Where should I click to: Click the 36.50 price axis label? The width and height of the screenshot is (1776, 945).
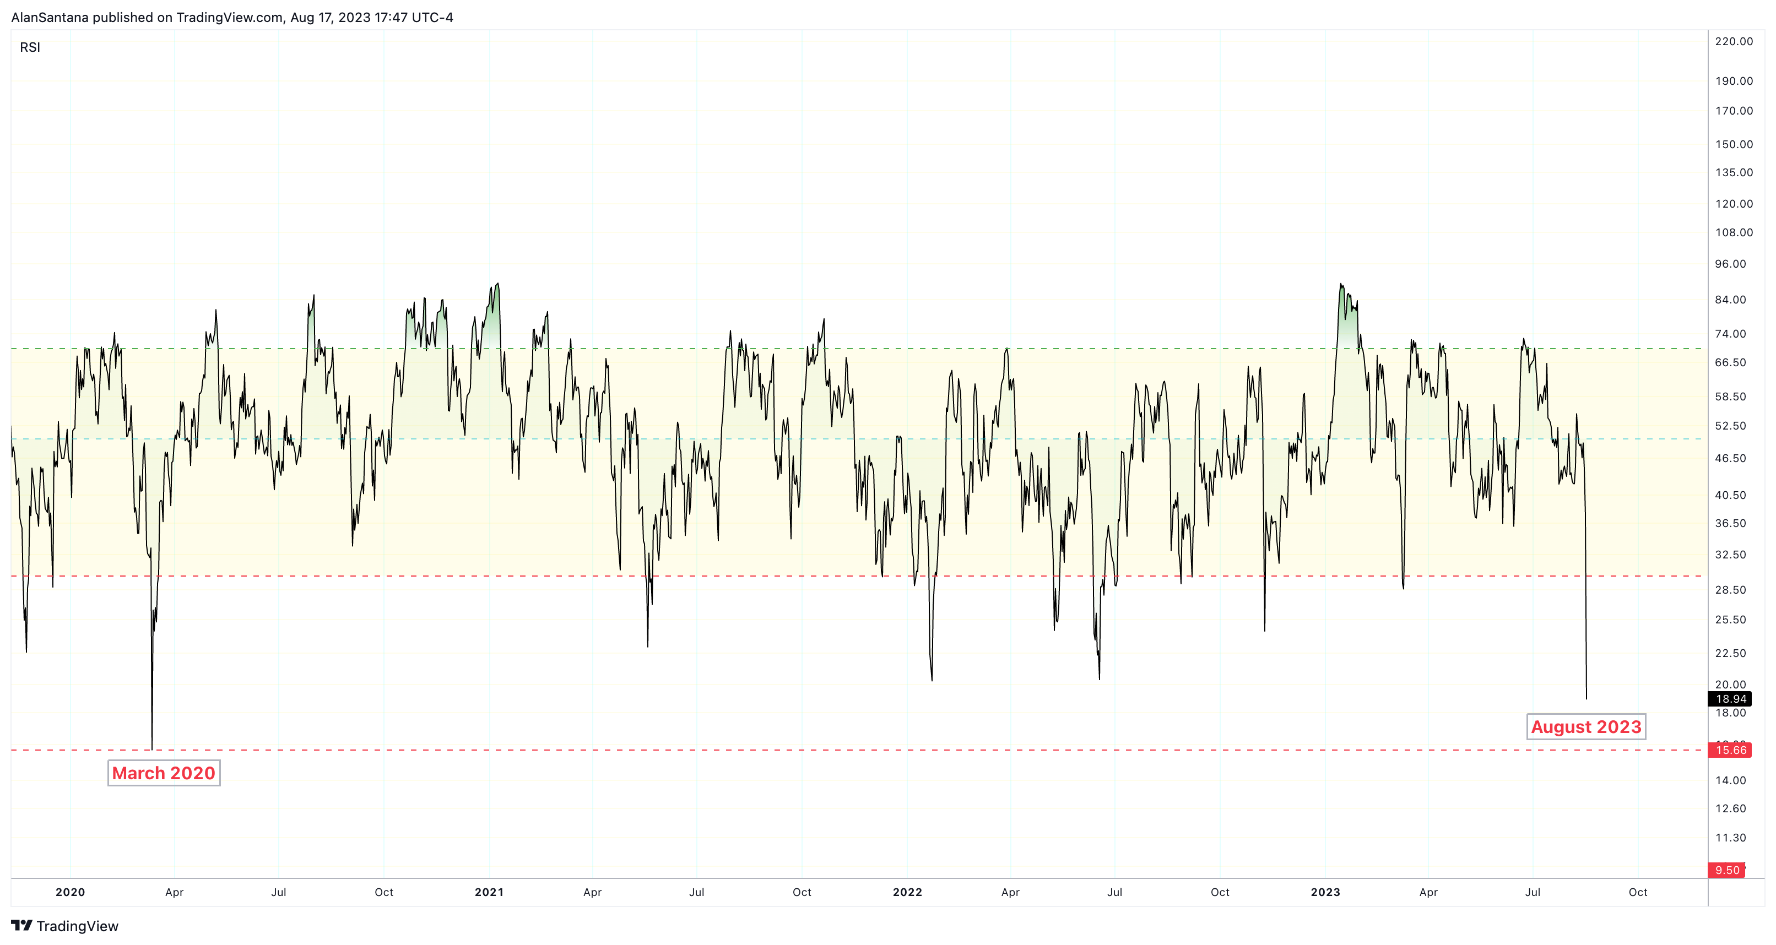[1730, 523]
